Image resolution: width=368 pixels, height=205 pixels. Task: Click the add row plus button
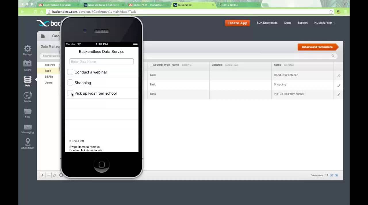pyautogui.click(x=42, y=175)
